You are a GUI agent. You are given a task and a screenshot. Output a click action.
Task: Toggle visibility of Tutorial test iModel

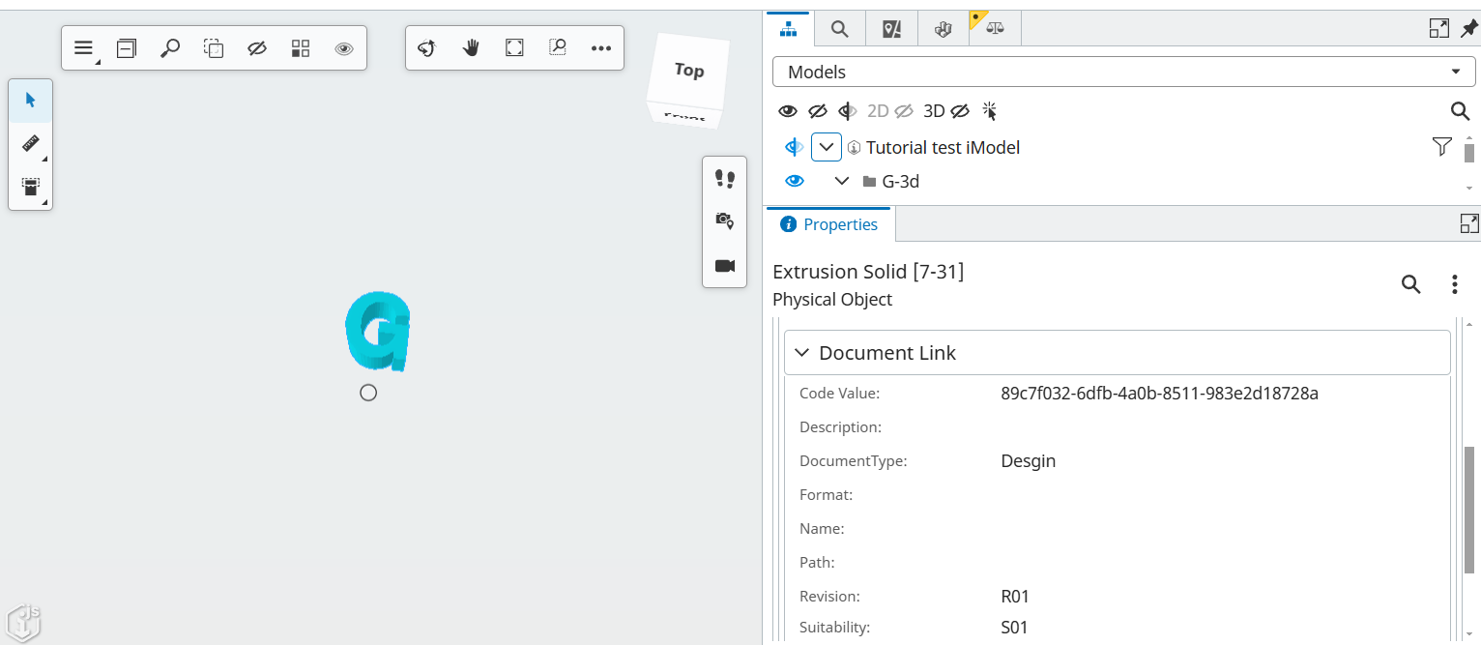(794, 147)
